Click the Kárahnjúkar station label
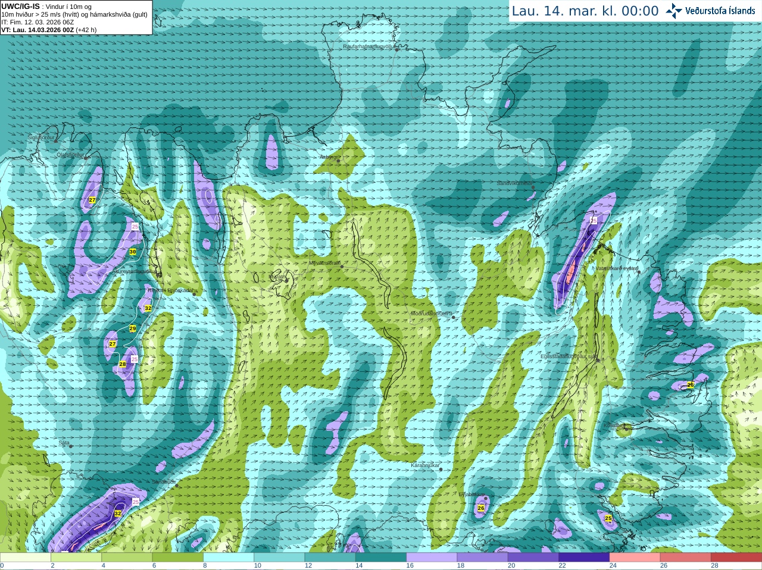The width and height of the screenshot is (762, 570). 425,465
